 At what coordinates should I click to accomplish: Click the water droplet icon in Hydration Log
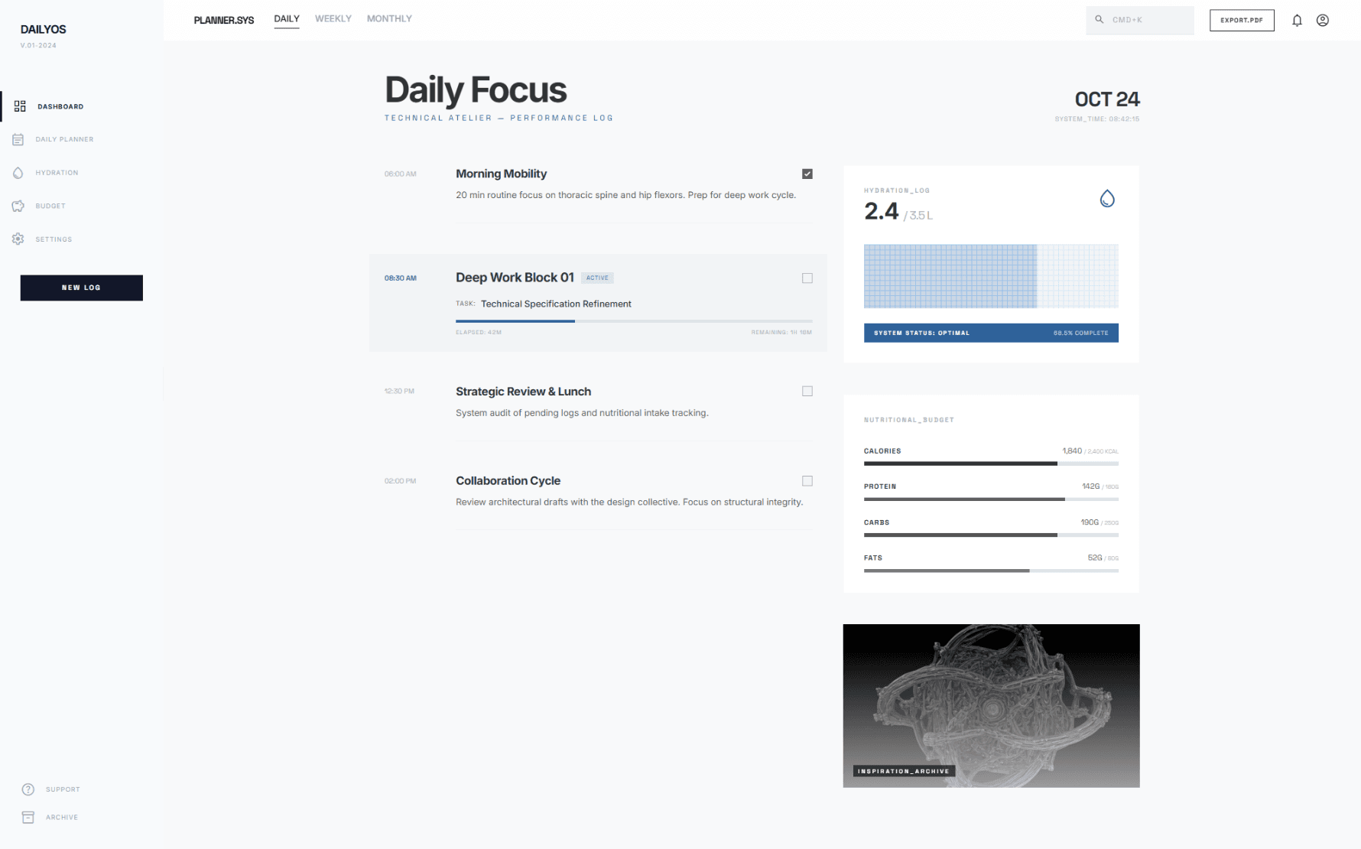[x=1106, y=199]
